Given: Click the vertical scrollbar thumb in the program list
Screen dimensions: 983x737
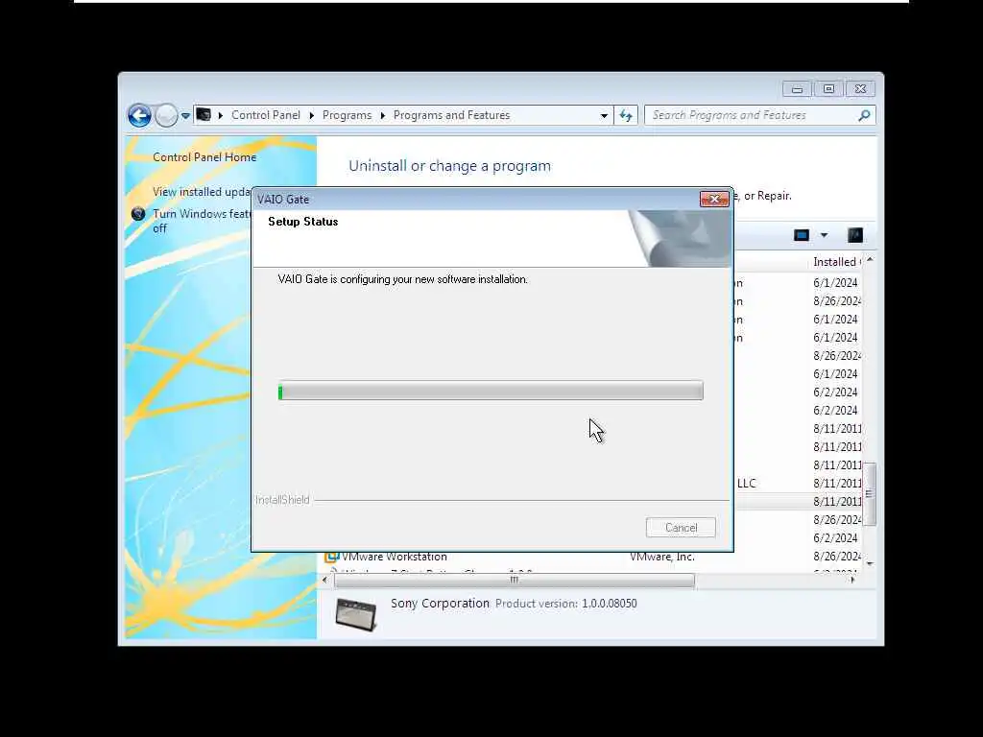Looking at the screenshot, I should click(x=870, y=494).
